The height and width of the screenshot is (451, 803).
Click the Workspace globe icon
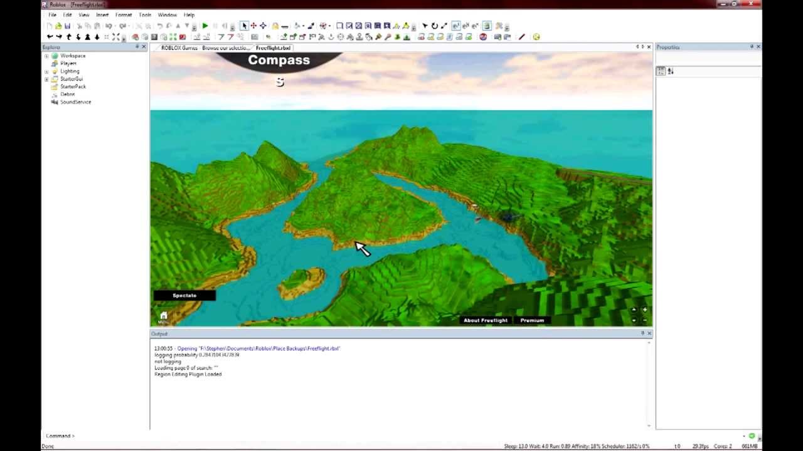55,56
